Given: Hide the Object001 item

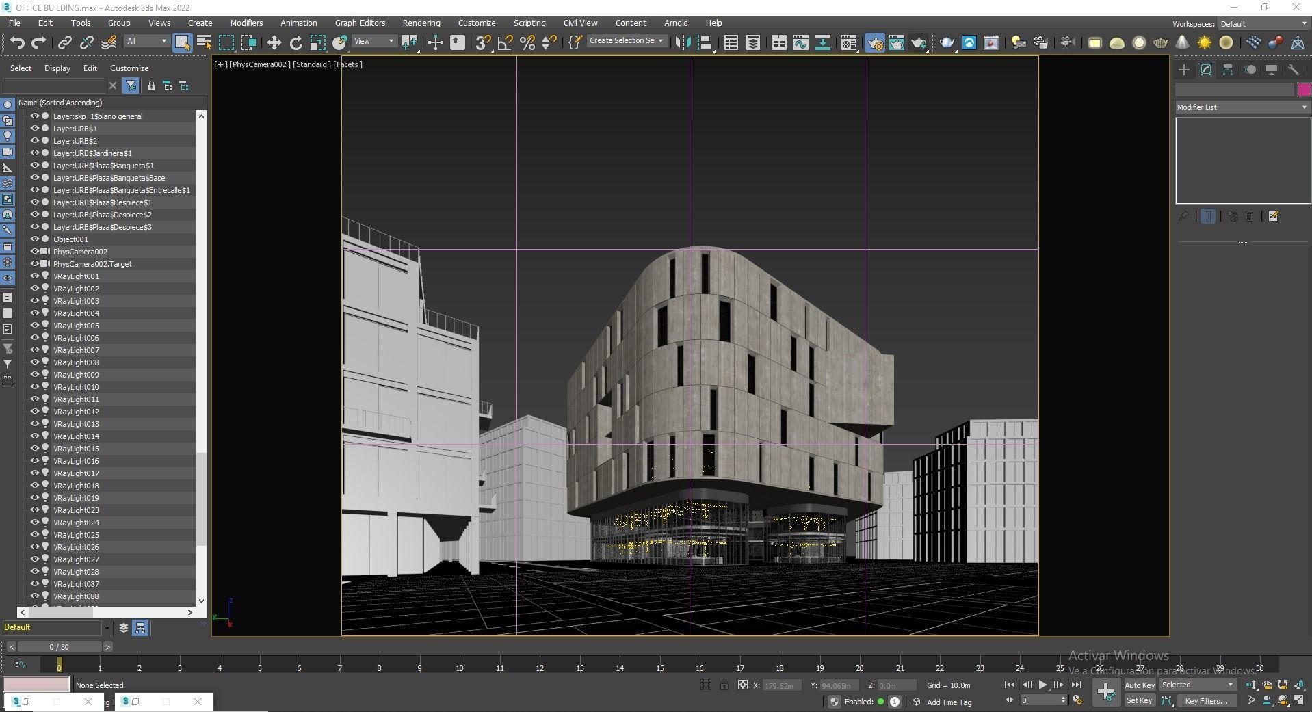Looking at the screenshot, I should [34, 239].
